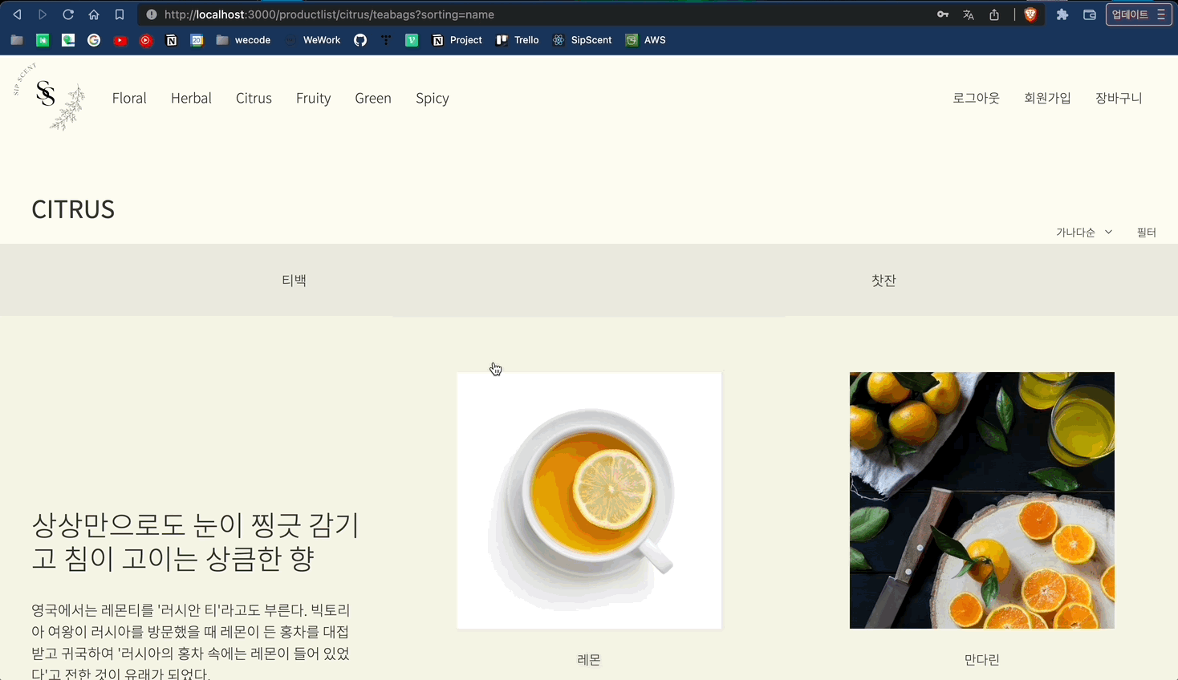Open the Google bookmark icon

tap(94, 40)
